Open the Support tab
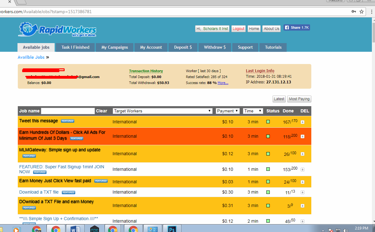 245,47
